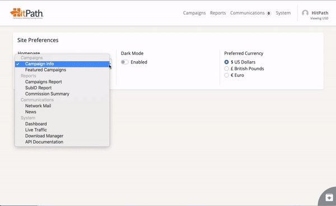Image resolution: width=336 pixels, height=206 pixels.
Task: Select API Documentation in the dropdown list
Action: click(62, 142)
